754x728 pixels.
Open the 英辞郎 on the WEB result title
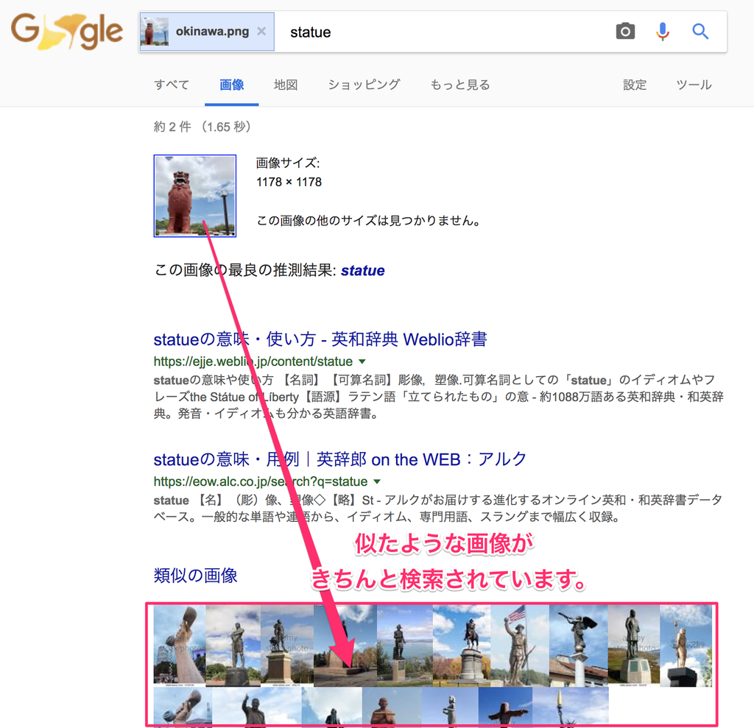339,459
